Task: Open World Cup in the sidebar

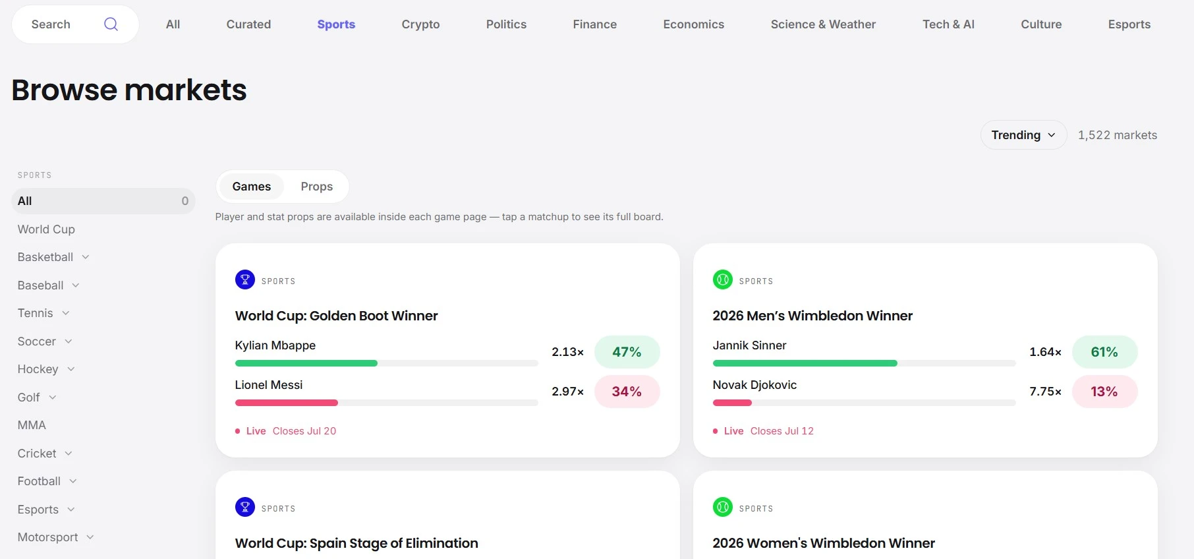Action: (46, 229)
